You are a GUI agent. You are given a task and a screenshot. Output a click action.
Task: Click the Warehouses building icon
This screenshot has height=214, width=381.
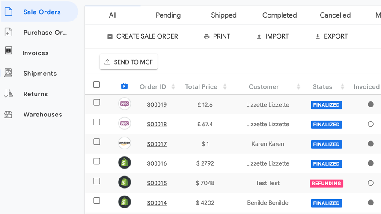[x=9, y=114]
